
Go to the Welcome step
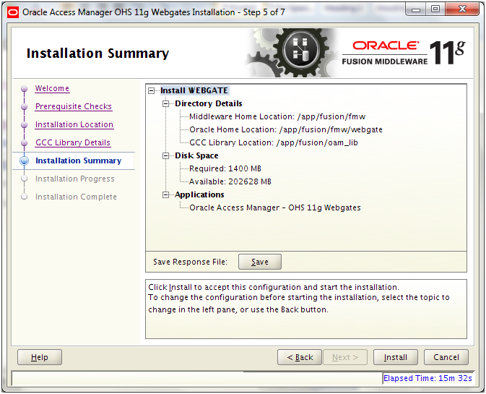point(52,88)
